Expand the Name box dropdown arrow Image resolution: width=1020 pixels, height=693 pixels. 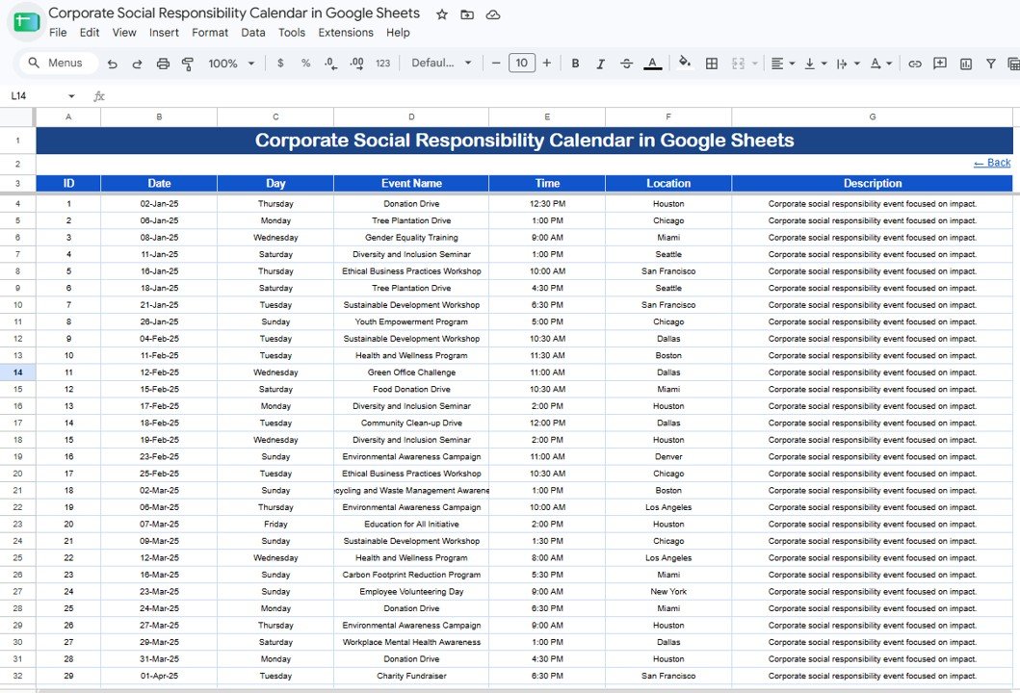click(x=71, y=96)
